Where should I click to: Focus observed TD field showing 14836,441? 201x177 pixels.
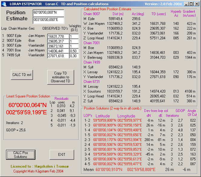[58, 51]
